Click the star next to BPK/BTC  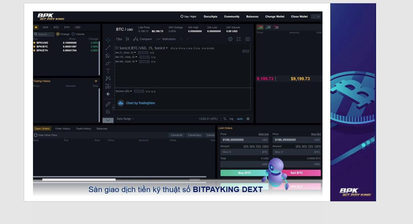(34, 47)
